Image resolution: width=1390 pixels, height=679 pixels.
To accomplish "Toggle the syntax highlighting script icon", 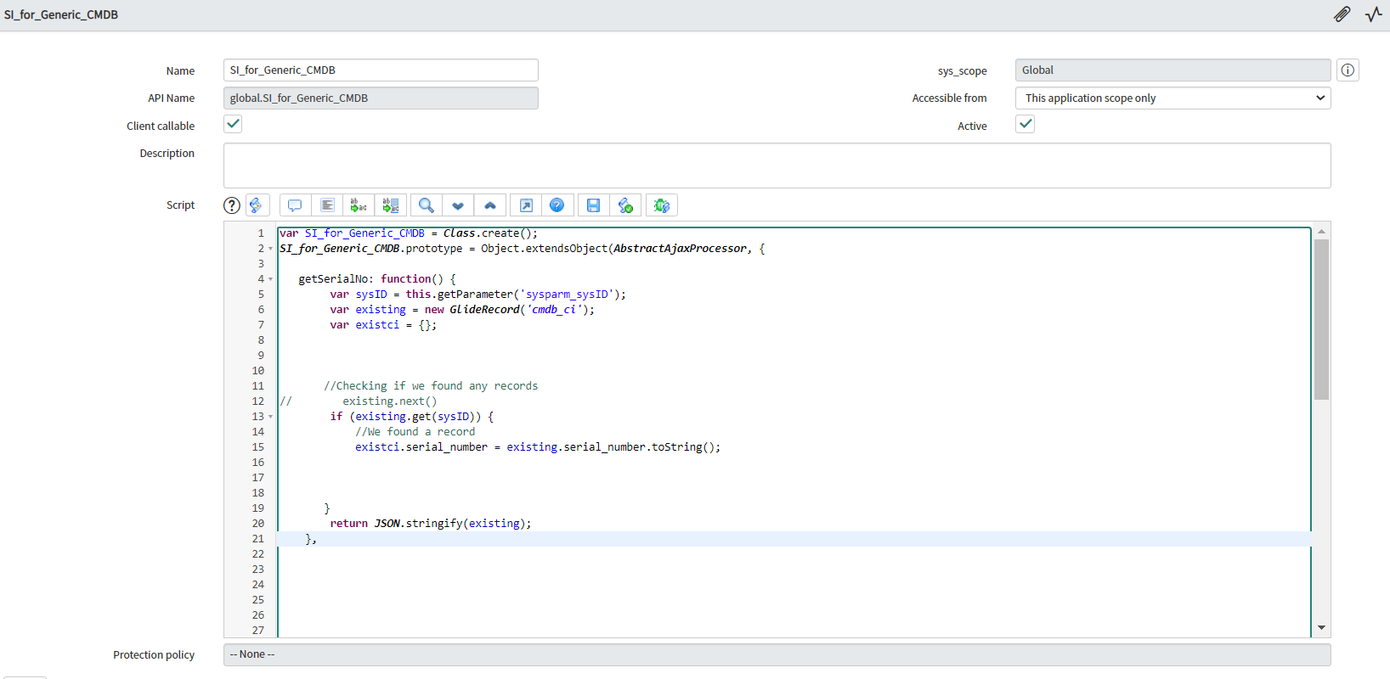I will (257, 205).
